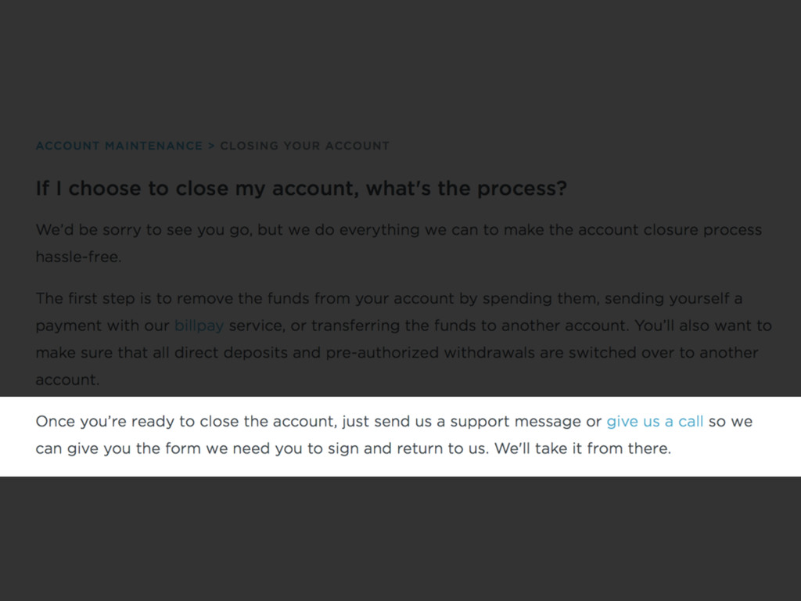Open the Account Maintenance breadcrumb link
This screenshot has width=801, height=601.
(x=119, y=146)
